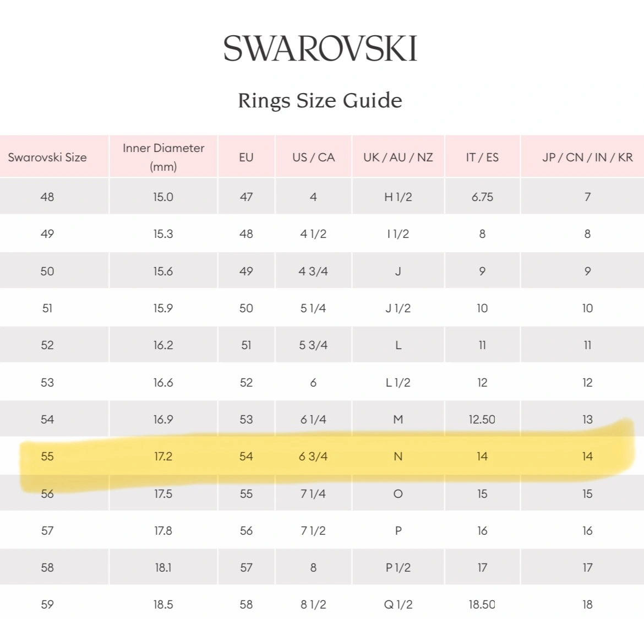Select the Swarovski Size column header

(47, 157)
